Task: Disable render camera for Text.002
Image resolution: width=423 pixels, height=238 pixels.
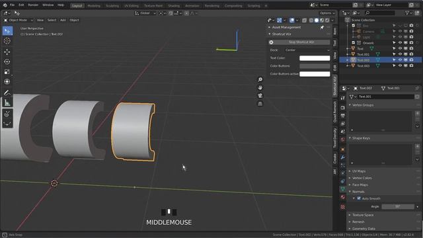Action: (x=411, y=60)
